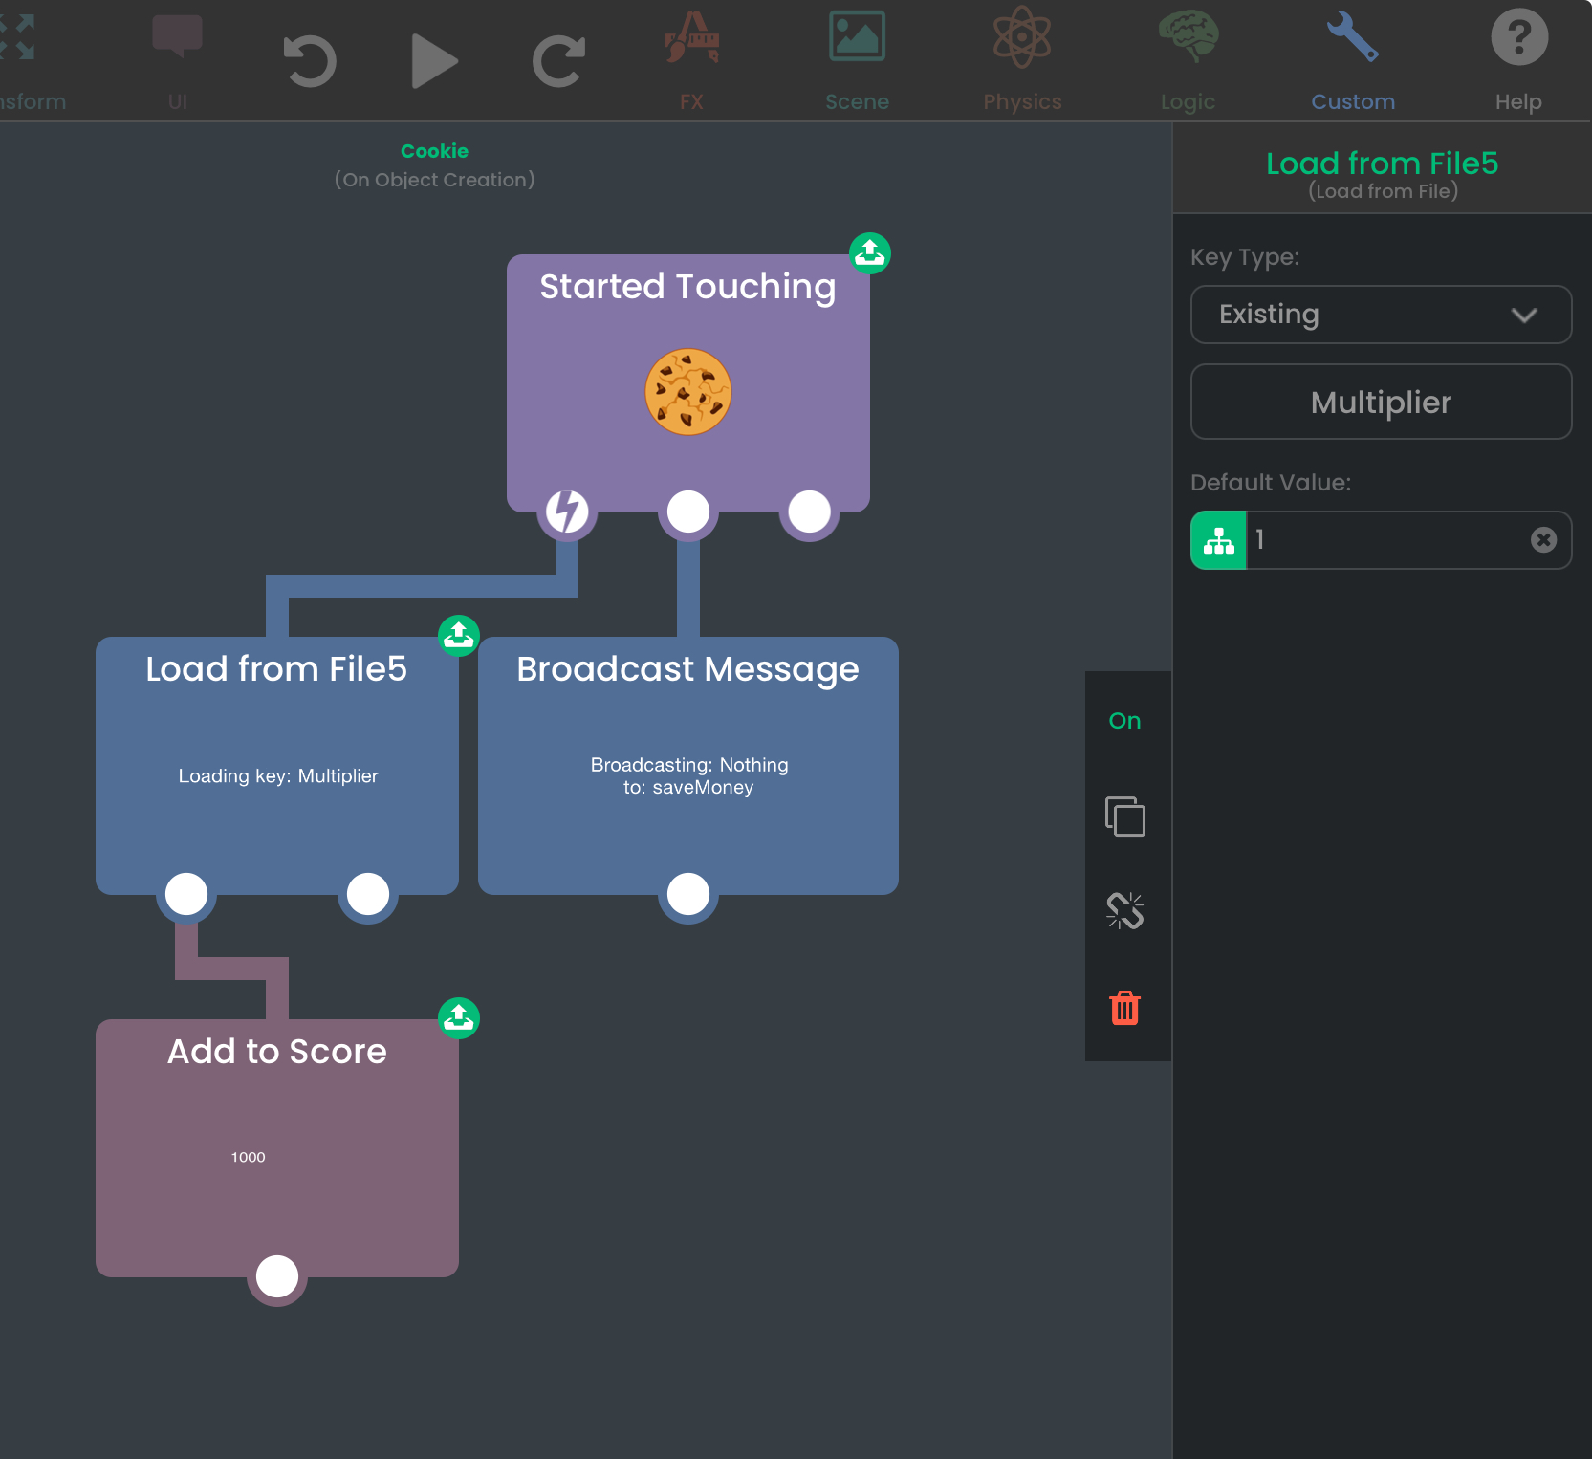Select the Broadcast Message node

687,765
